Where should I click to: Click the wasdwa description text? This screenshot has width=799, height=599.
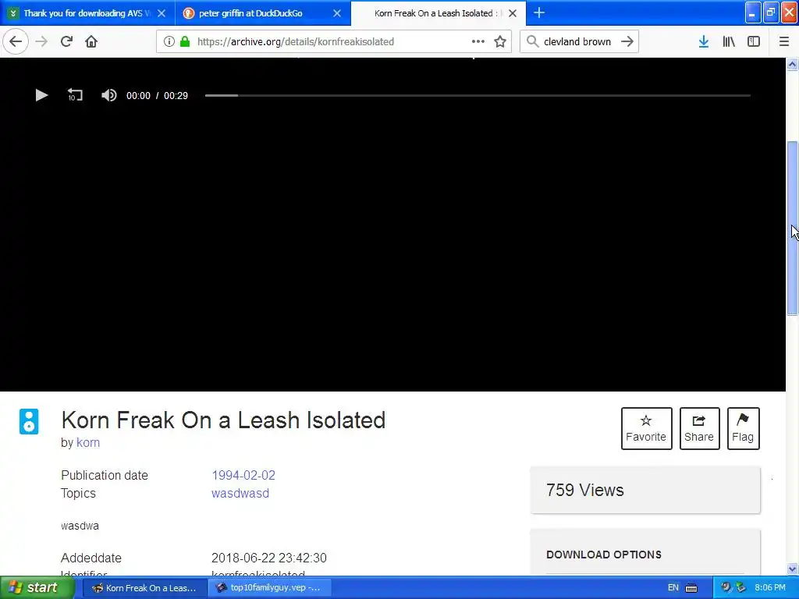80,526
